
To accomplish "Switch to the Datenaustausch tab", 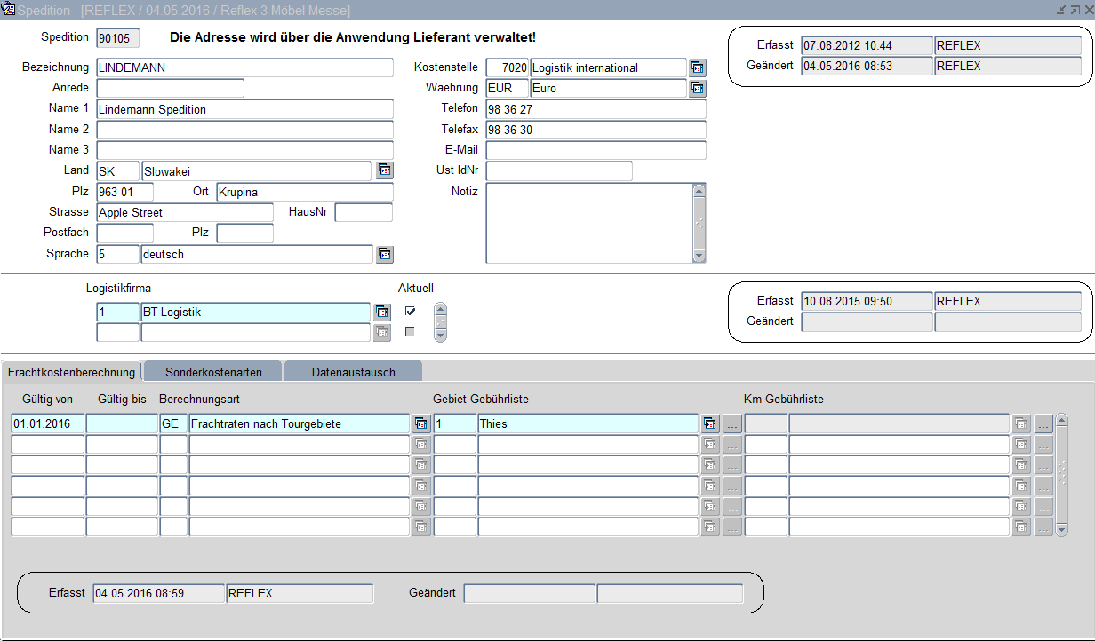I will [353, 372].
